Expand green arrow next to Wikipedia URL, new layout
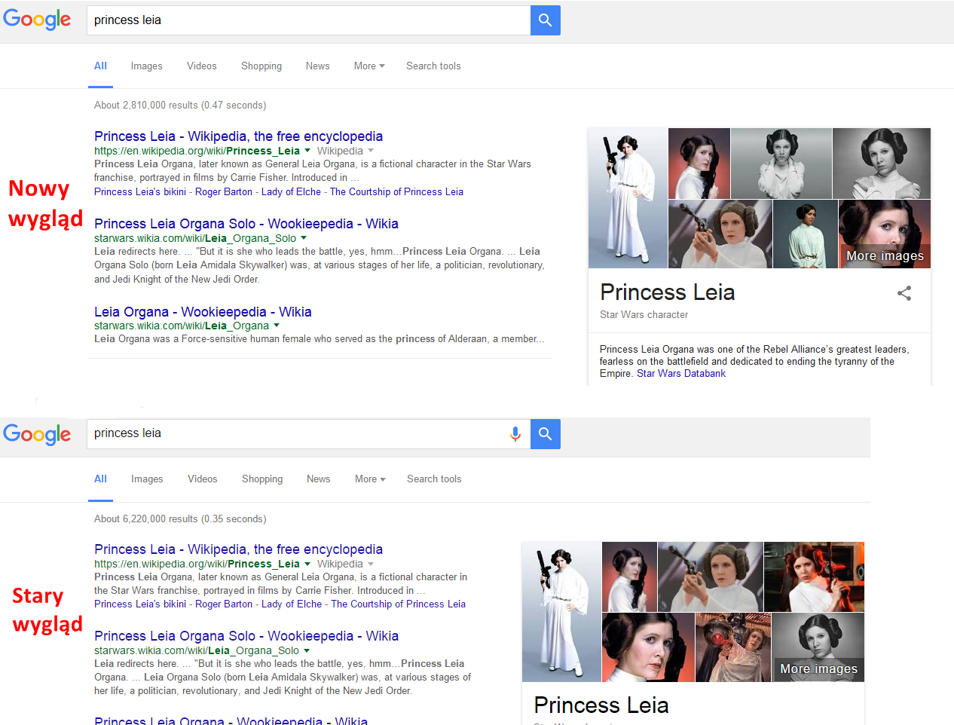 [x=307, y=151]
